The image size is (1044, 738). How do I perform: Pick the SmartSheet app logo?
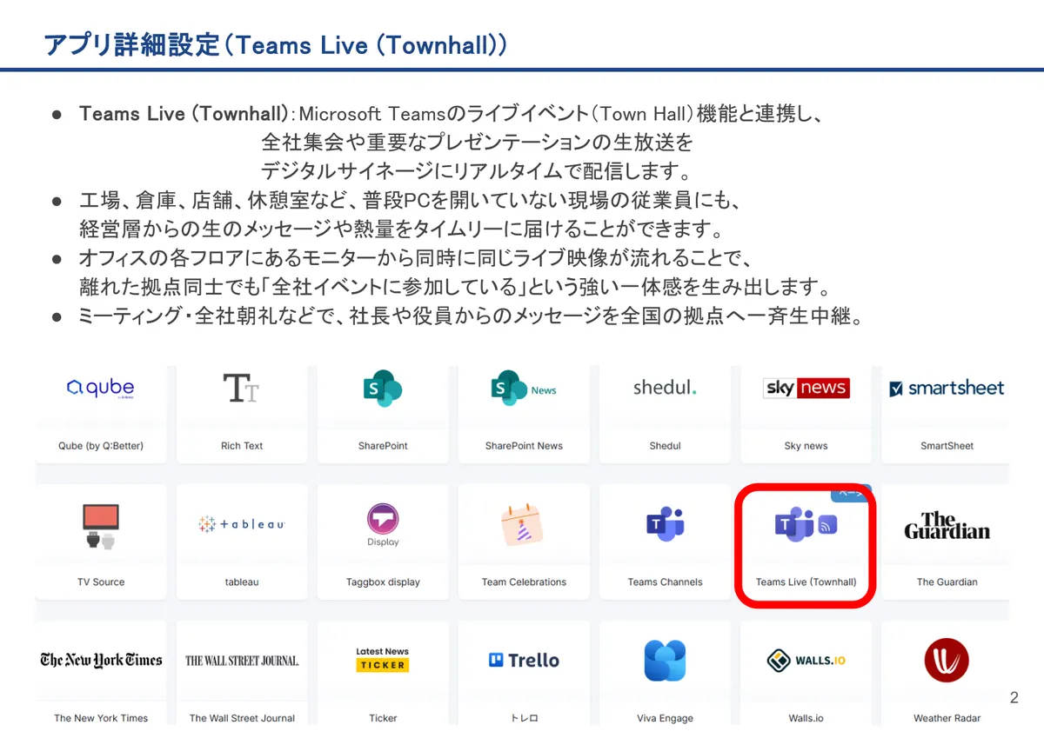point(947,389)
